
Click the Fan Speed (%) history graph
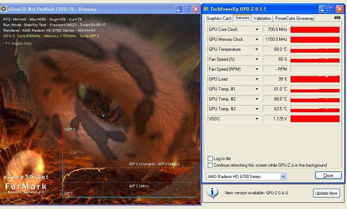point(315,59)
